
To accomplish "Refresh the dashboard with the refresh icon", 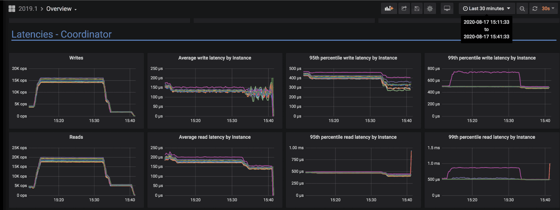I will click(x=535, y=9).
